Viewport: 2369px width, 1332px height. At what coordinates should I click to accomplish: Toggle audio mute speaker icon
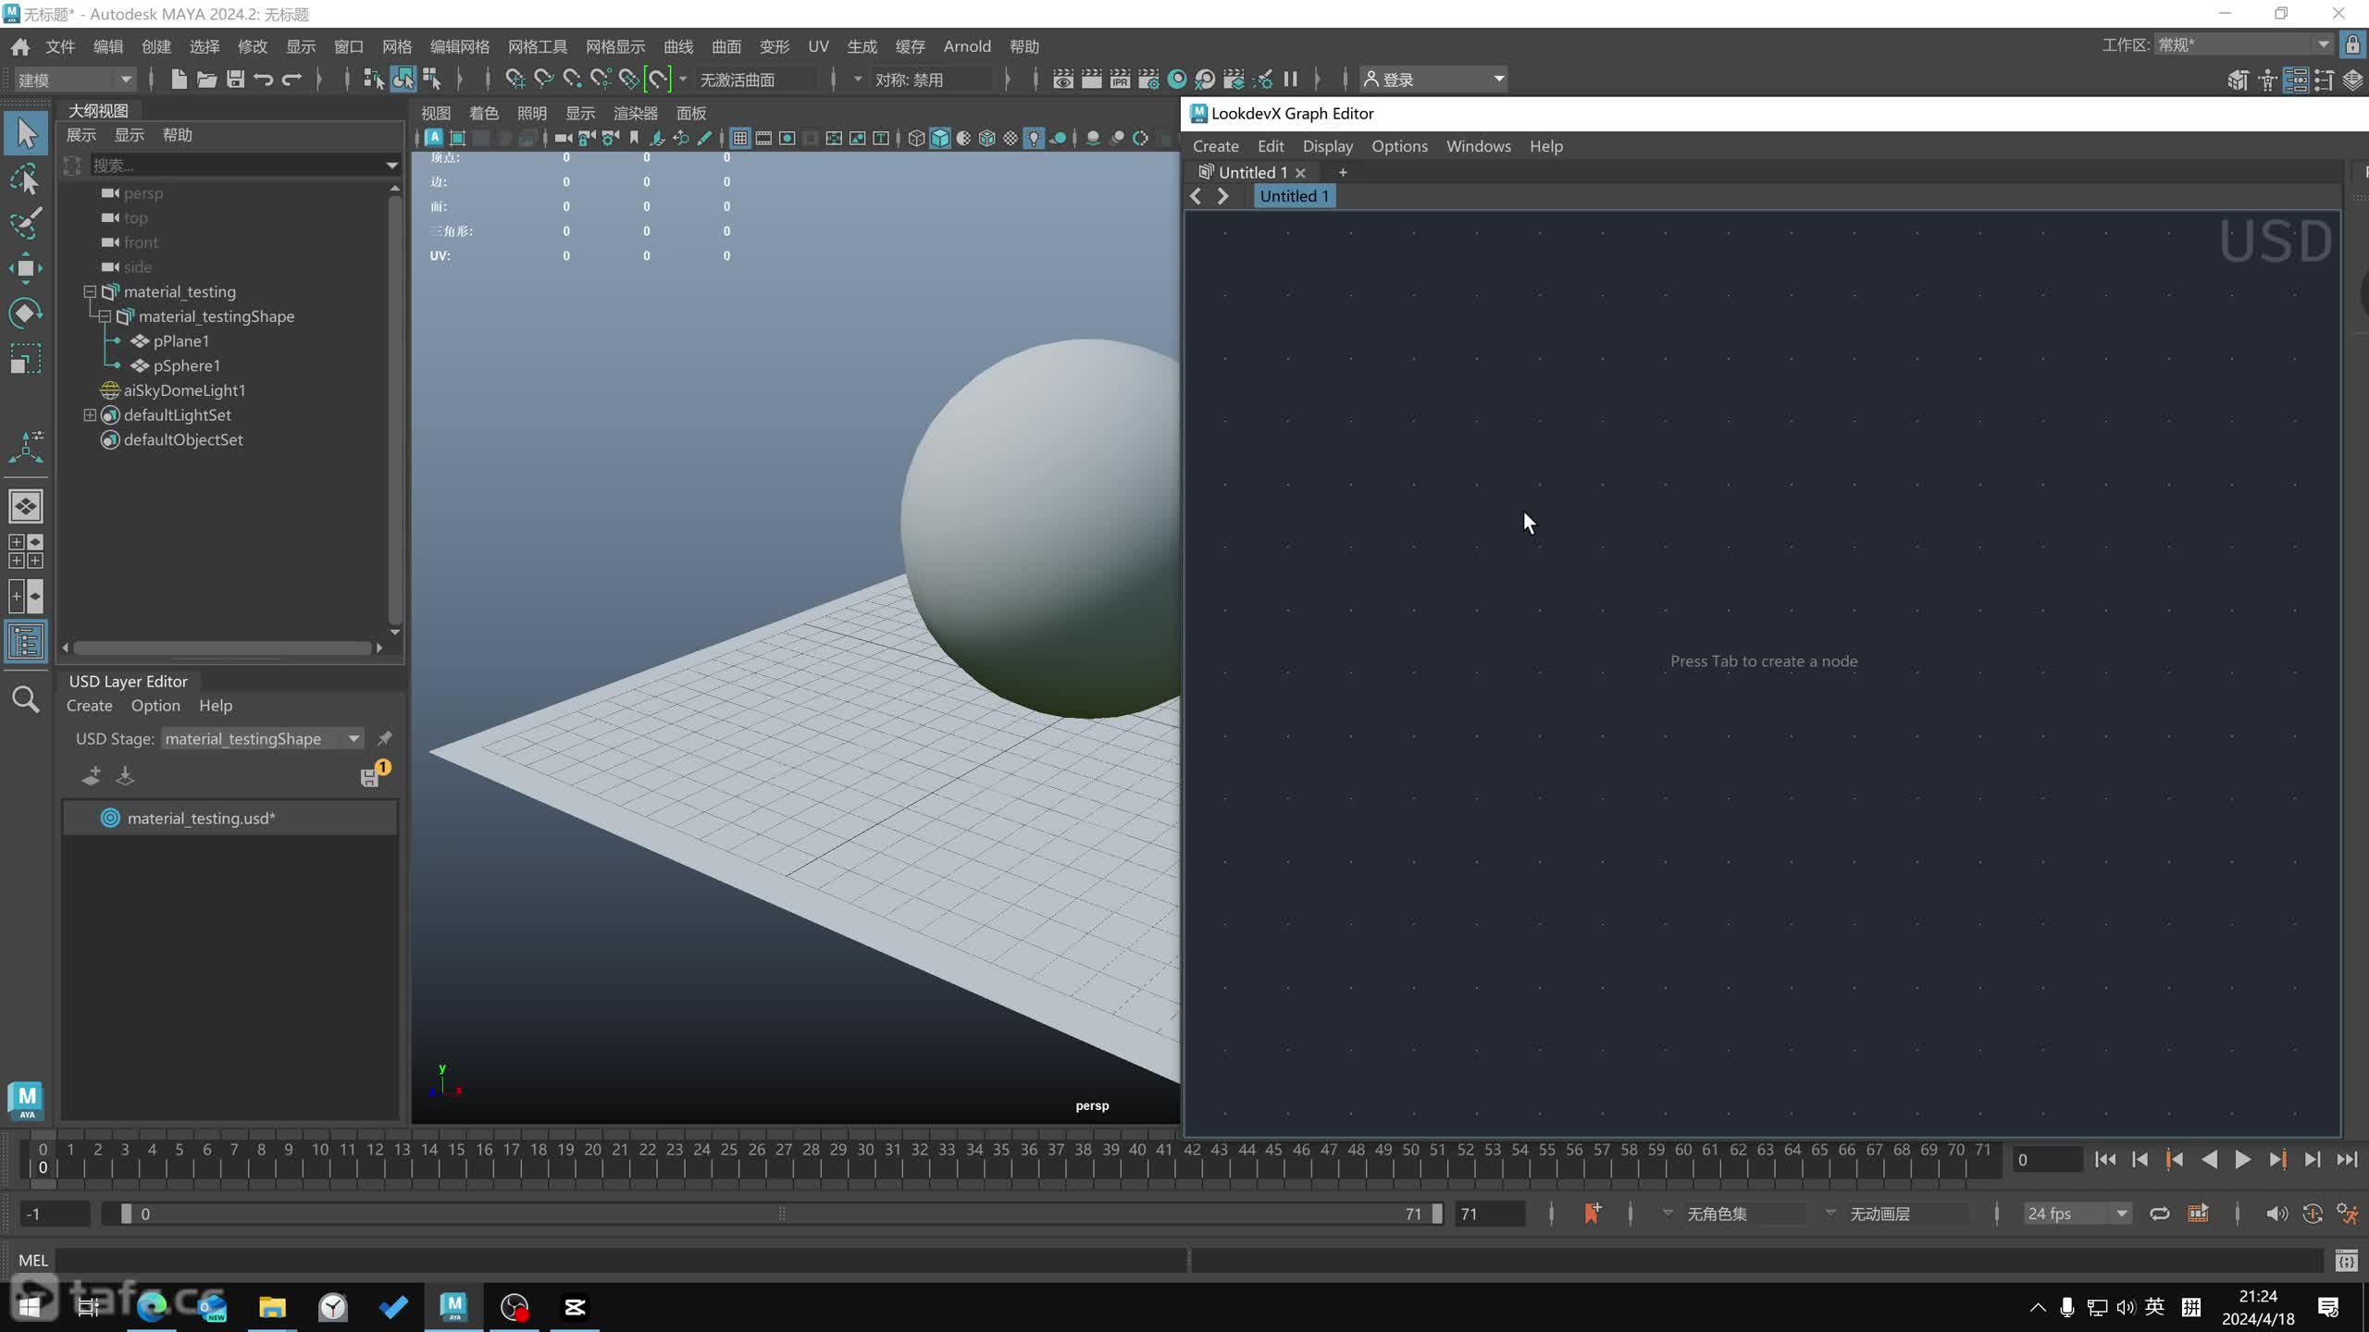pos(2276,1214)
